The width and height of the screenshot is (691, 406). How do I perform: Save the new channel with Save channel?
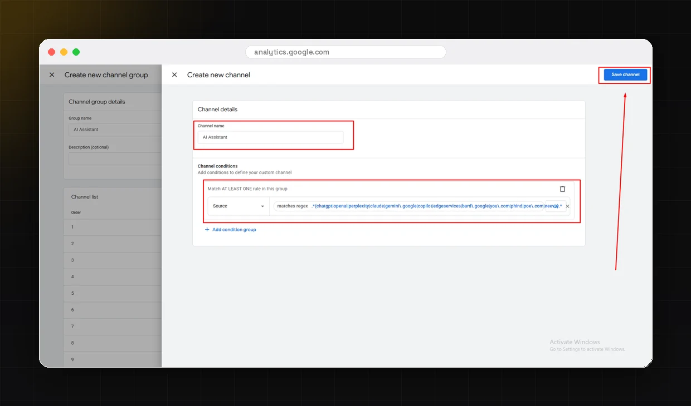625,75
